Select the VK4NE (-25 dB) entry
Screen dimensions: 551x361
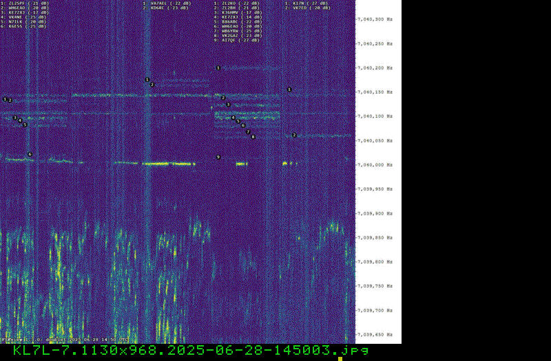[x=23, y=17]
